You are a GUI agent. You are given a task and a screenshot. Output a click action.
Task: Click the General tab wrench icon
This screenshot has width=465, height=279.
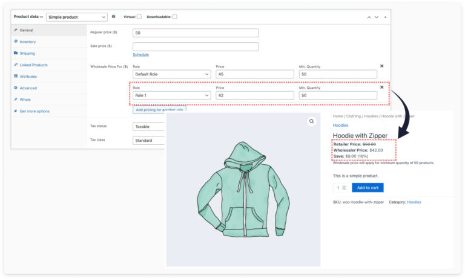[16, 30]
